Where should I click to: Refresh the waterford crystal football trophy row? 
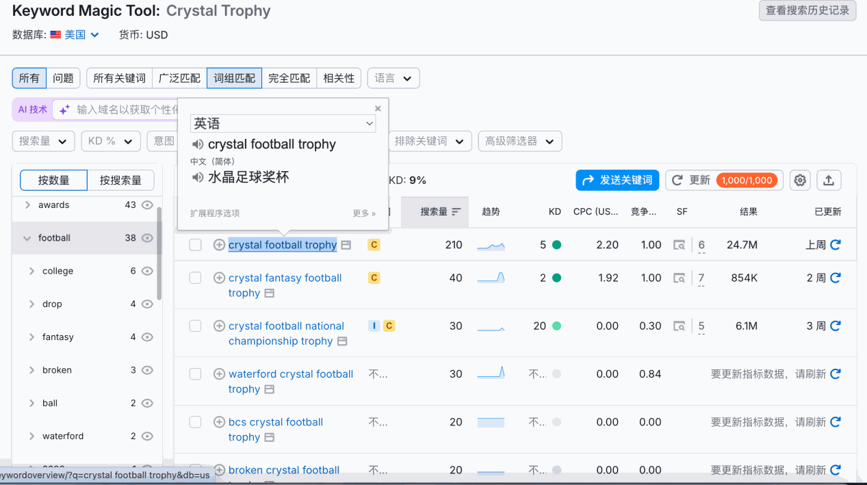(836, 373)
